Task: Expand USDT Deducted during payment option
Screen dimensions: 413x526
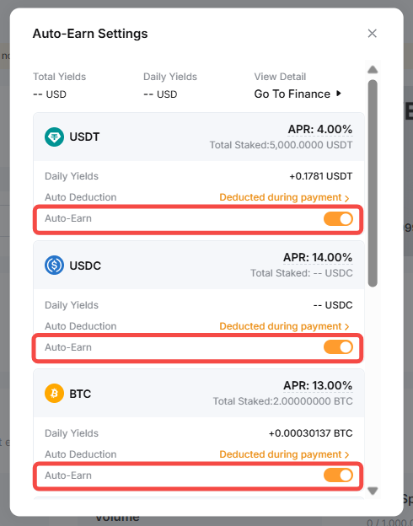Action: click(284, 197)
